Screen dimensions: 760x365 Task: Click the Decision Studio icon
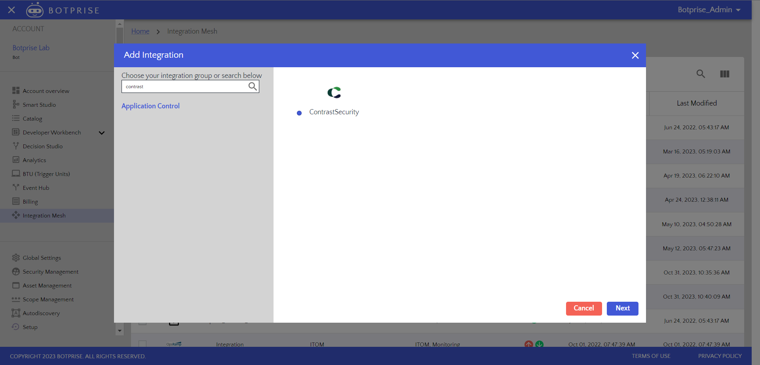point(16,146)
